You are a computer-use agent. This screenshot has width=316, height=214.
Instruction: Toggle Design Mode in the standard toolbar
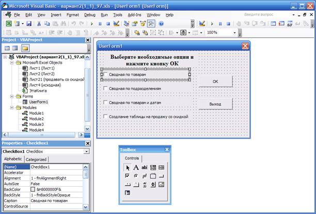click(116, 24)
